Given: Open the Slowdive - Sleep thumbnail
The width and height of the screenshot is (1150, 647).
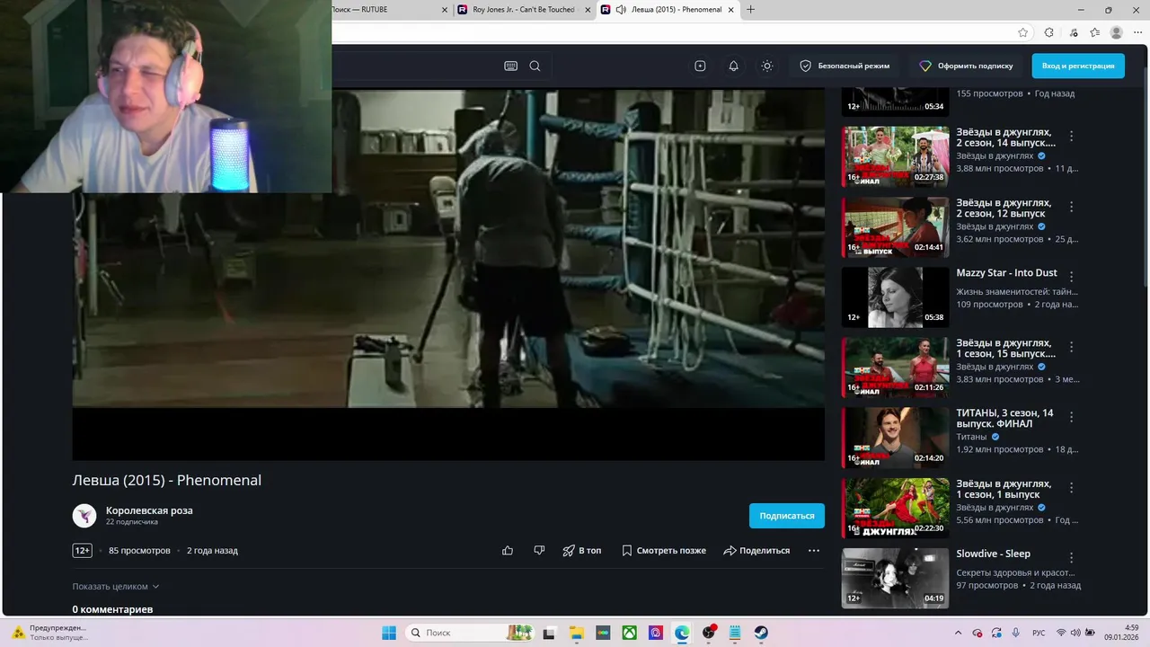Looking at the screenshot, I should click(895, 578).
